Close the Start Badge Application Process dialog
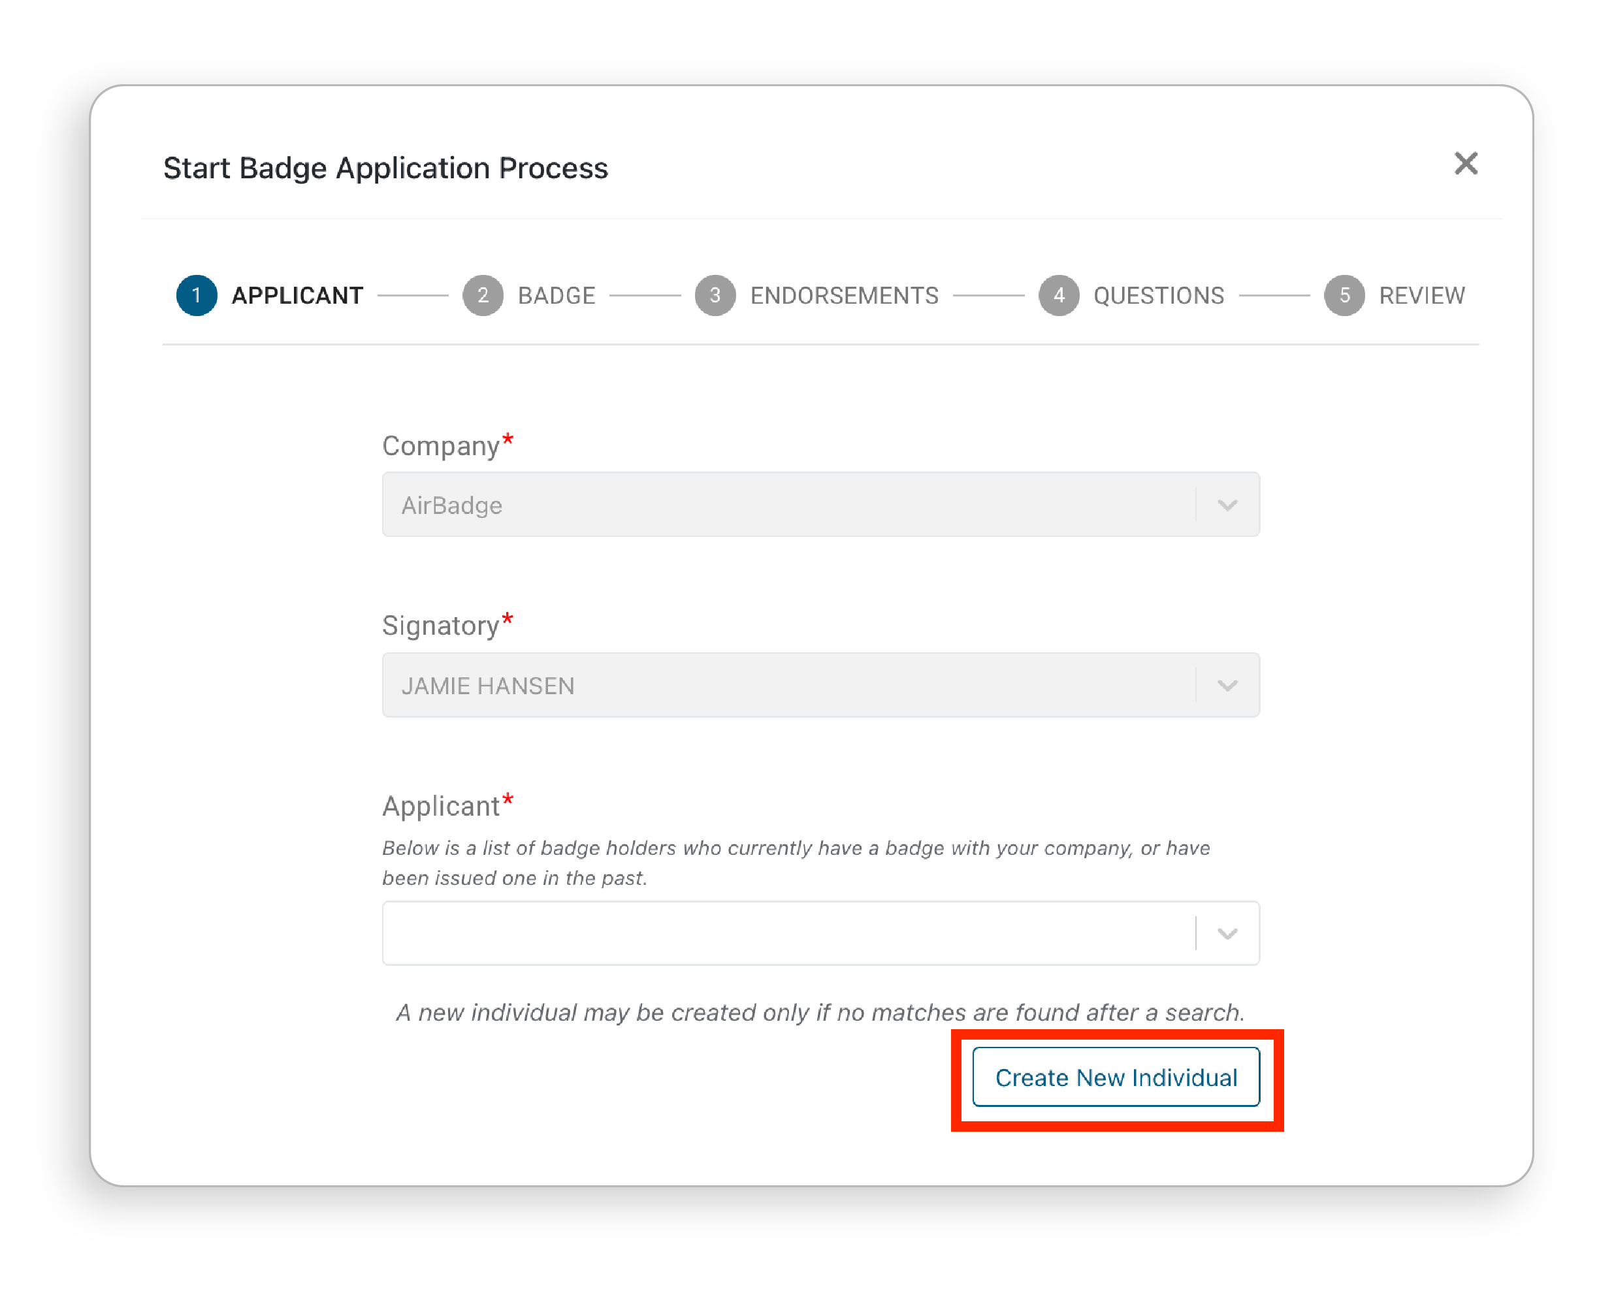Screen dimensions: 1599x1295 pos(1464,163)
